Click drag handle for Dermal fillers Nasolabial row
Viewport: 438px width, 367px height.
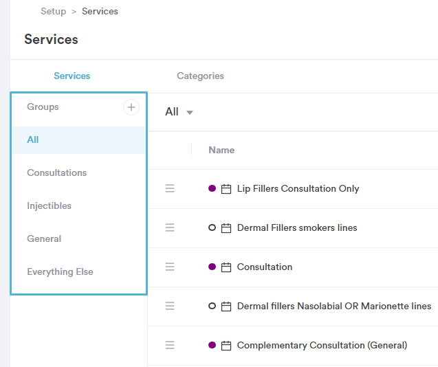click(x=170, y=306)
